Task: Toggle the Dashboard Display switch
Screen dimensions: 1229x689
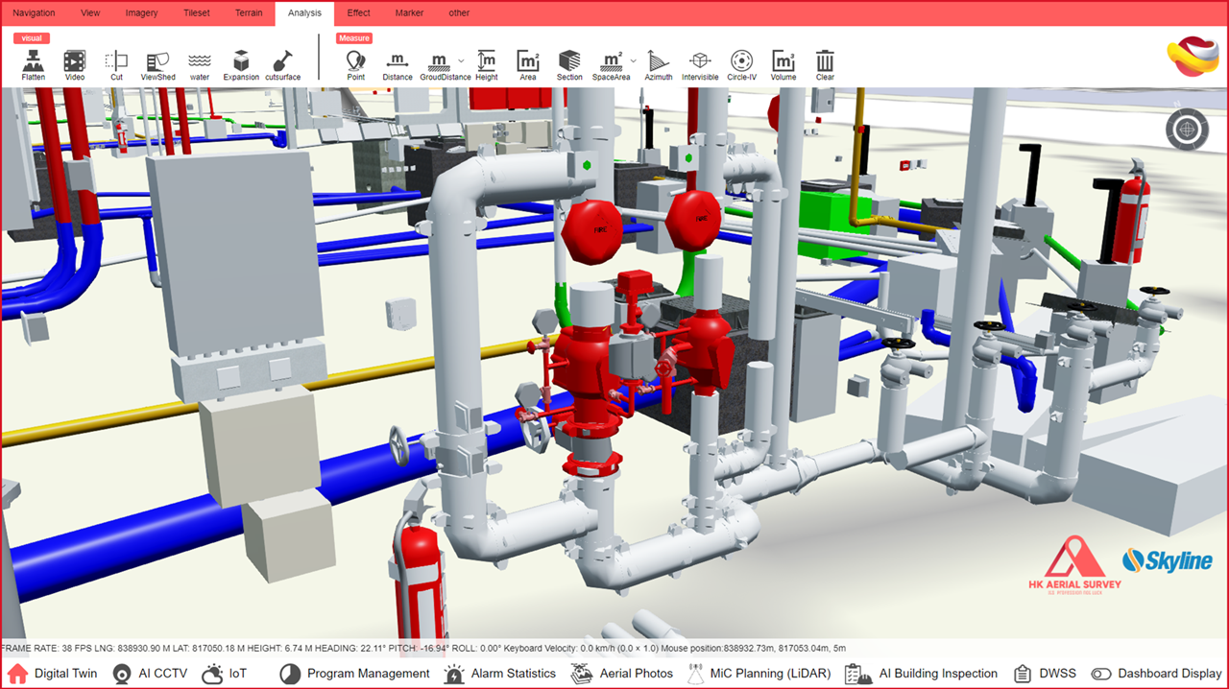Action: [x=1101, y=674]
